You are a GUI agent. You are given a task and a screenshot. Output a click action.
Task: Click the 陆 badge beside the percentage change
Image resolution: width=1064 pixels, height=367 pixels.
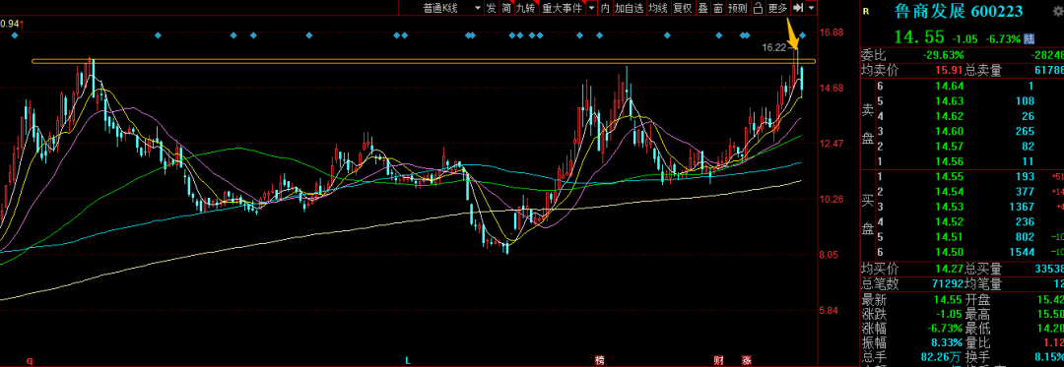tap(1029, 38)
